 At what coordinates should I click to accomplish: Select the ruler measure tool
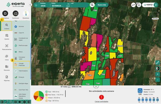pyautogui.click(x=158, y=63)
